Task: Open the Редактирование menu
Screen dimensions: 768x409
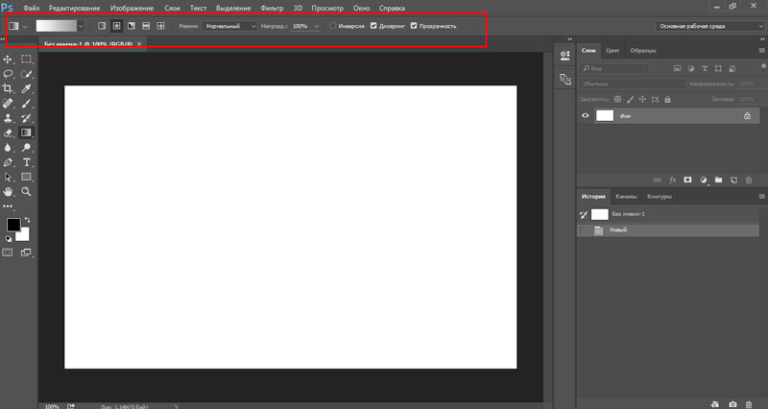Action: coord(75,9)
